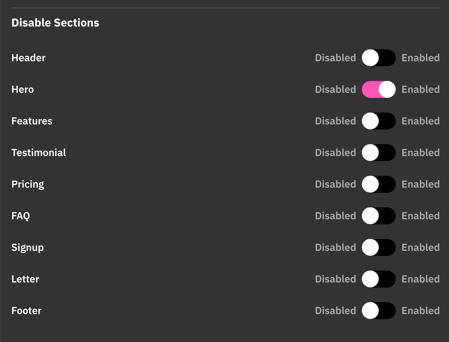Image resolution: width=449 pixels, height=342 pixels.
Task: Click the Disabled label beside Letter
Action: (x=335, y=279)
